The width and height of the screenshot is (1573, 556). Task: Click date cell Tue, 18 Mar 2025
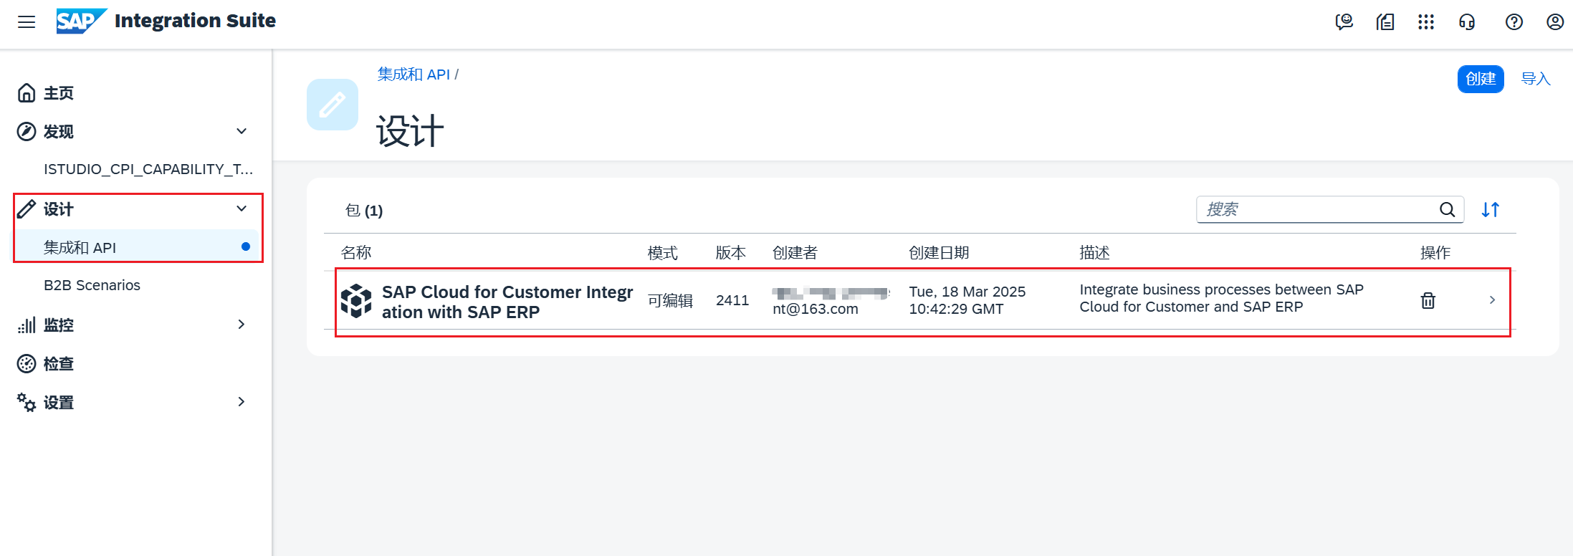(967, 300)
